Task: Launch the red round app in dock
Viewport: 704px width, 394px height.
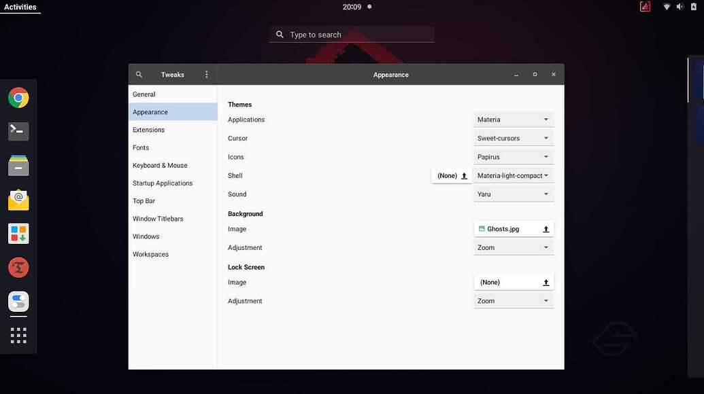Action: pos(18,268)
